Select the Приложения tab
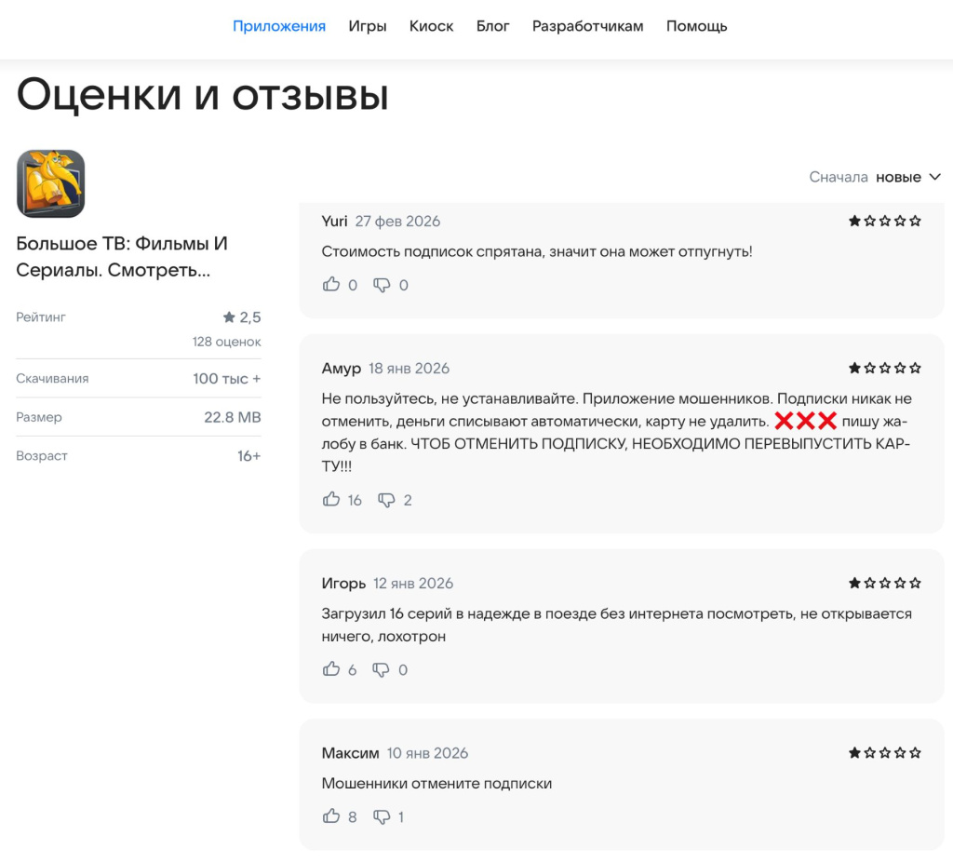The image size is (953, 862). coord(279,26)
